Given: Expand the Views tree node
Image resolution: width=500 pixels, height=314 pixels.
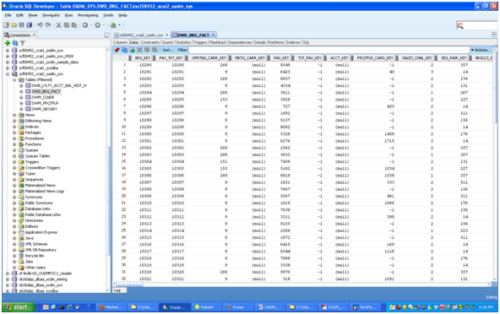Looking at the screenshot, I should coord(14,115).
